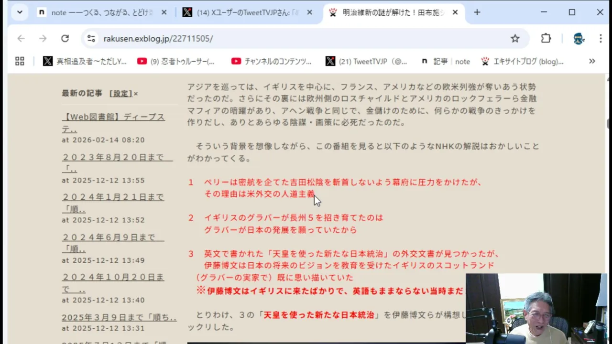
Task: Bookmark this page with star icon
Action: [515, 39]
